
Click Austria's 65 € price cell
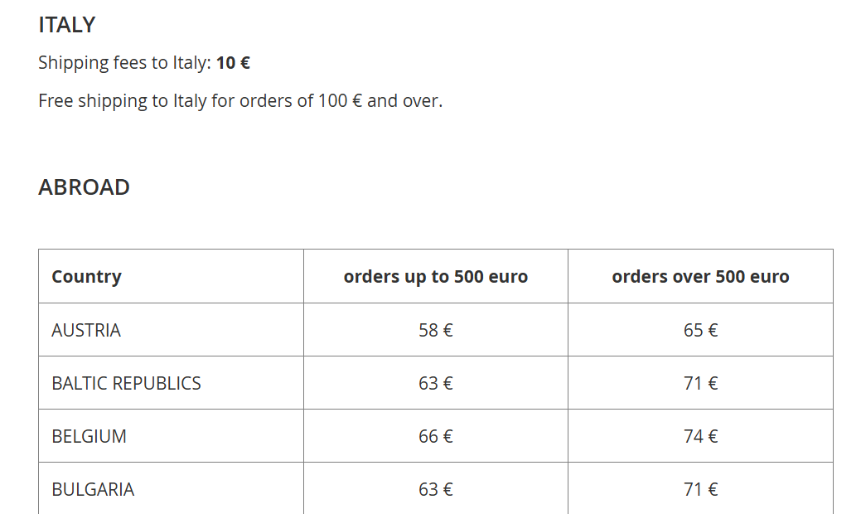700,330
